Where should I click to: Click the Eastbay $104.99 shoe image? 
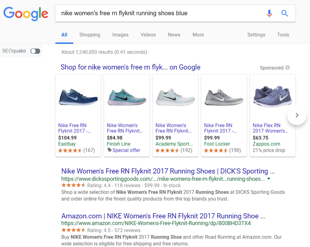tap(78, 97)
